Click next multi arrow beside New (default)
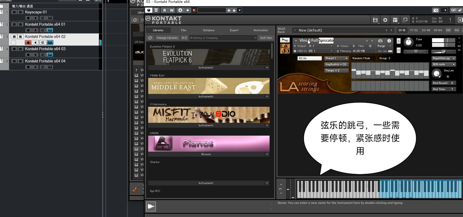Viewport: 463px width, 217px height. pos(392,30)
